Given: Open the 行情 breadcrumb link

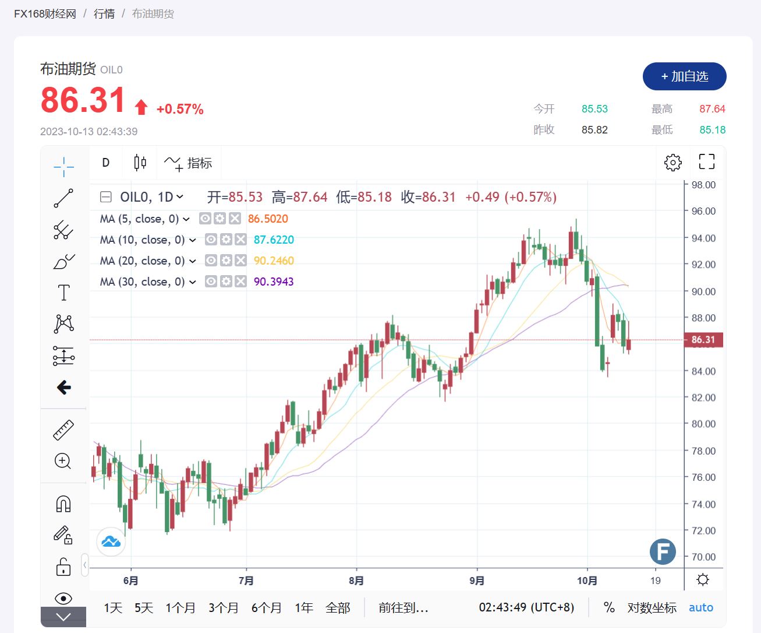Looking at the screenshot, I should pyautogui.click(x=104, y=13).
